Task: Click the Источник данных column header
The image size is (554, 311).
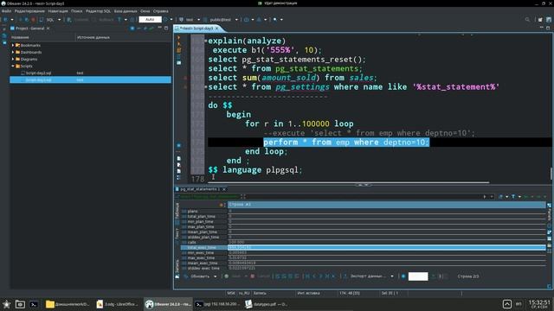Action: tap(93, 37)
